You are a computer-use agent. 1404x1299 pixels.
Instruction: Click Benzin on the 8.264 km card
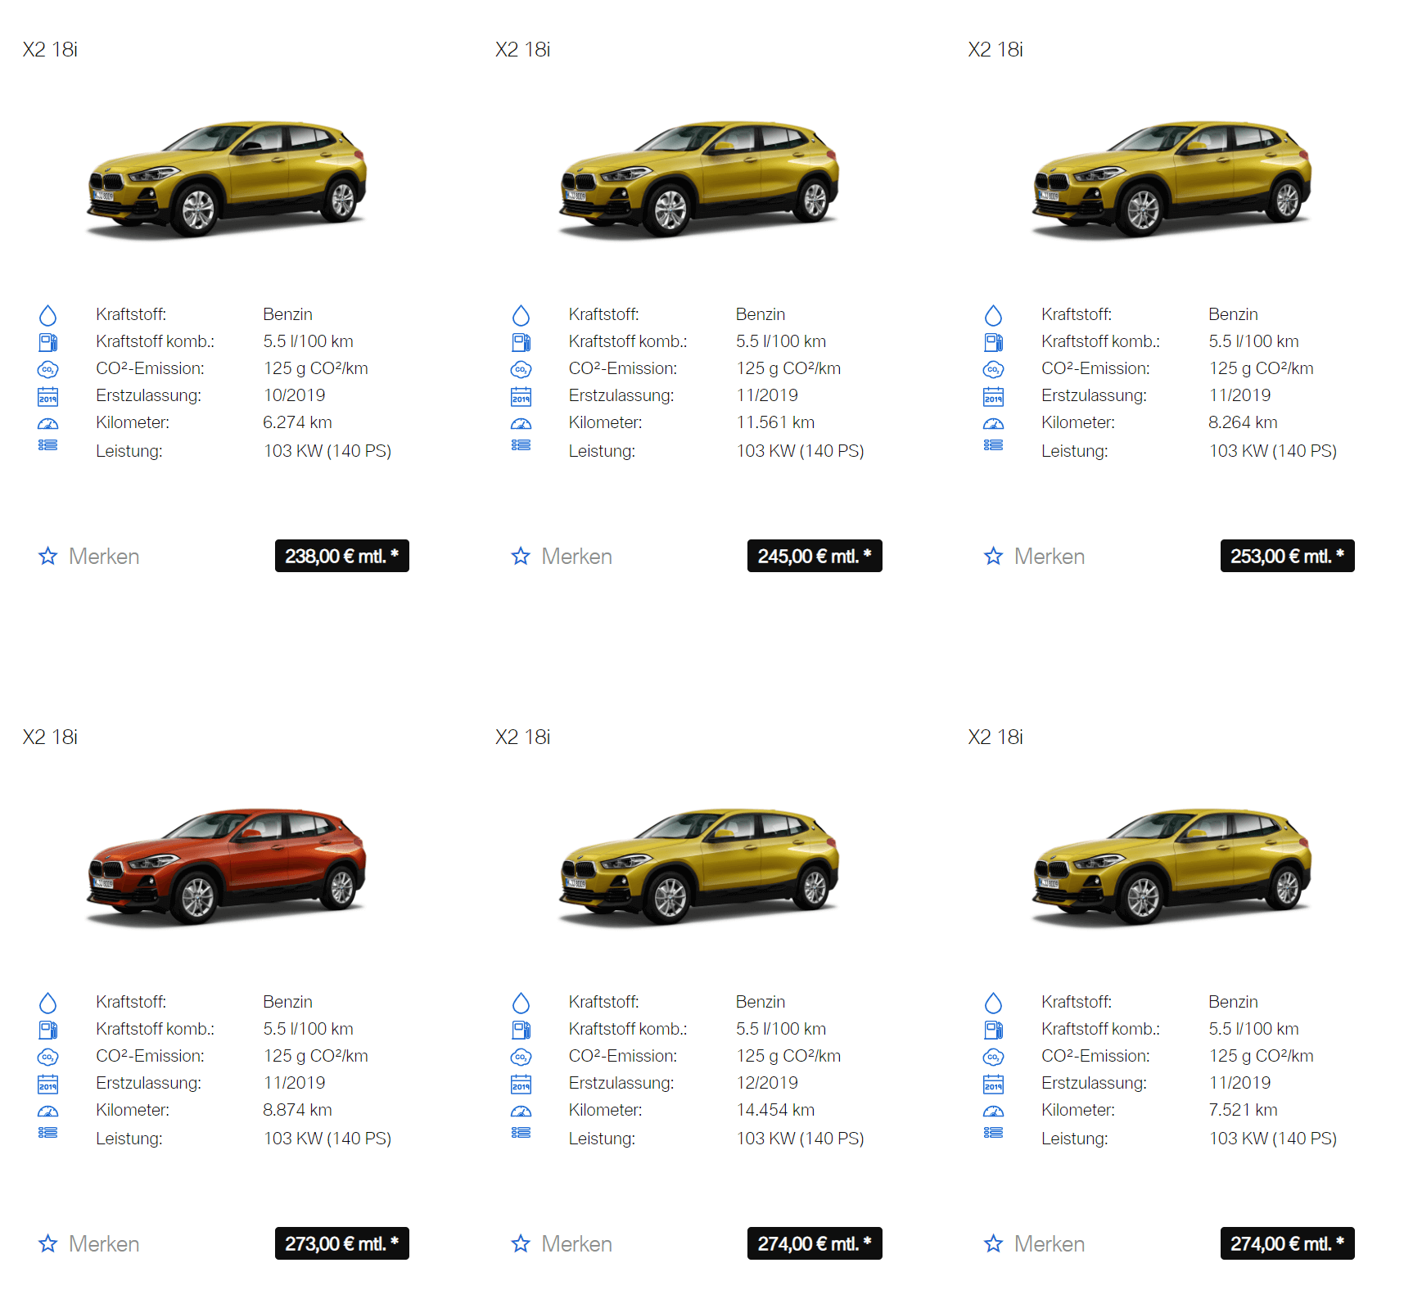(x=1233, y=314)
